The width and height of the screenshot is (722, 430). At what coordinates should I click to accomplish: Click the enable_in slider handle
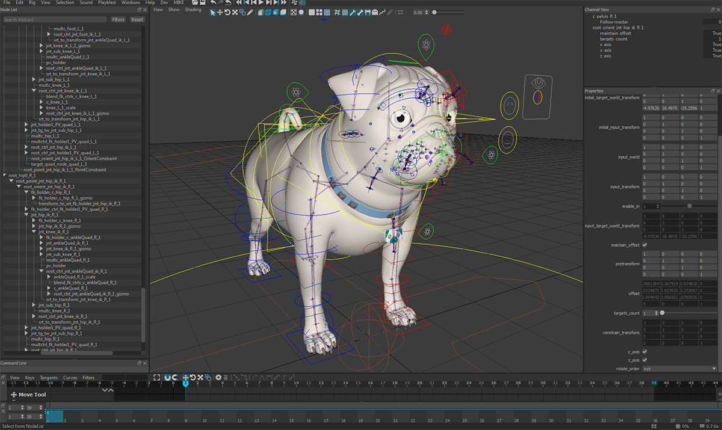click(x=690, y=206)
